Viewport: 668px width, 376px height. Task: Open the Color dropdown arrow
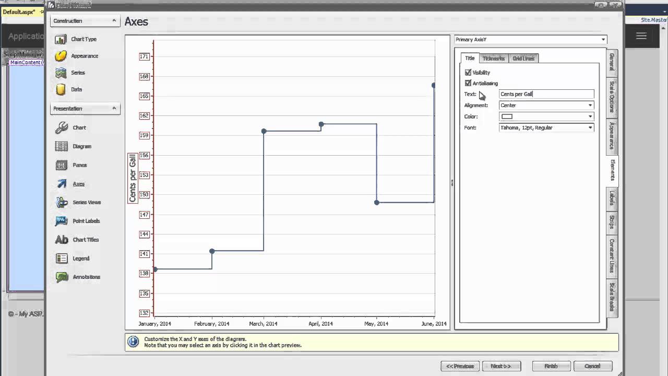(x=590, y=116)
